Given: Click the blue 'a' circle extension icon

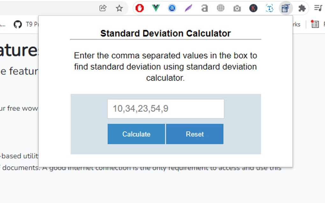Looking at the screenshot, I should click(172, 8).
